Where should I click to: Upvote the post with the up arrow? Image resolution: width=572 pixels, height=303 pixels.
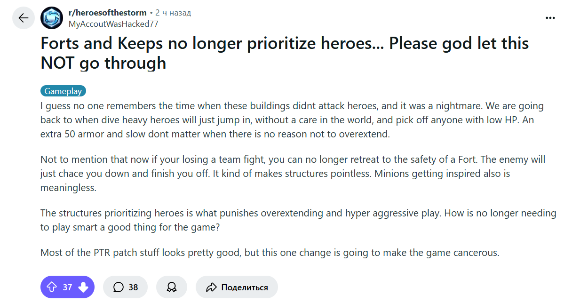[x=52, y=287]
